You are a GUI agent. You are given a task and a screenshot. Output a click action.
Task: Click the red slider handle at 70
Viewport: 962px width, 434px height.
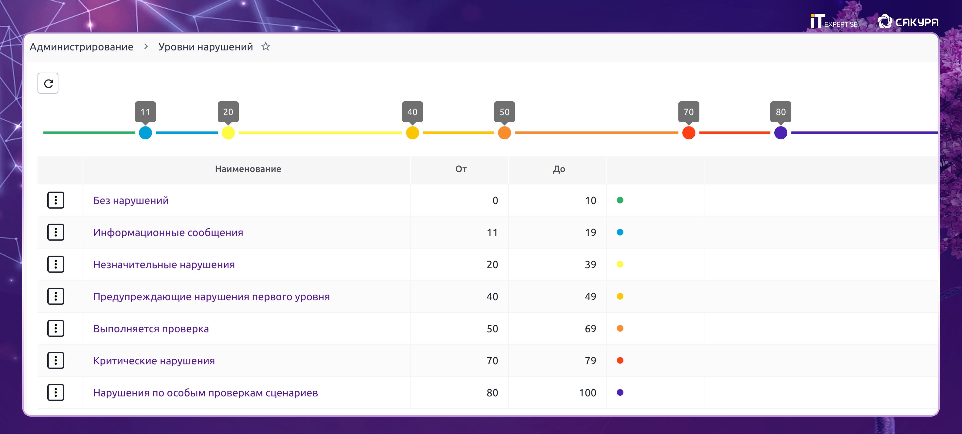click(688, 133)
